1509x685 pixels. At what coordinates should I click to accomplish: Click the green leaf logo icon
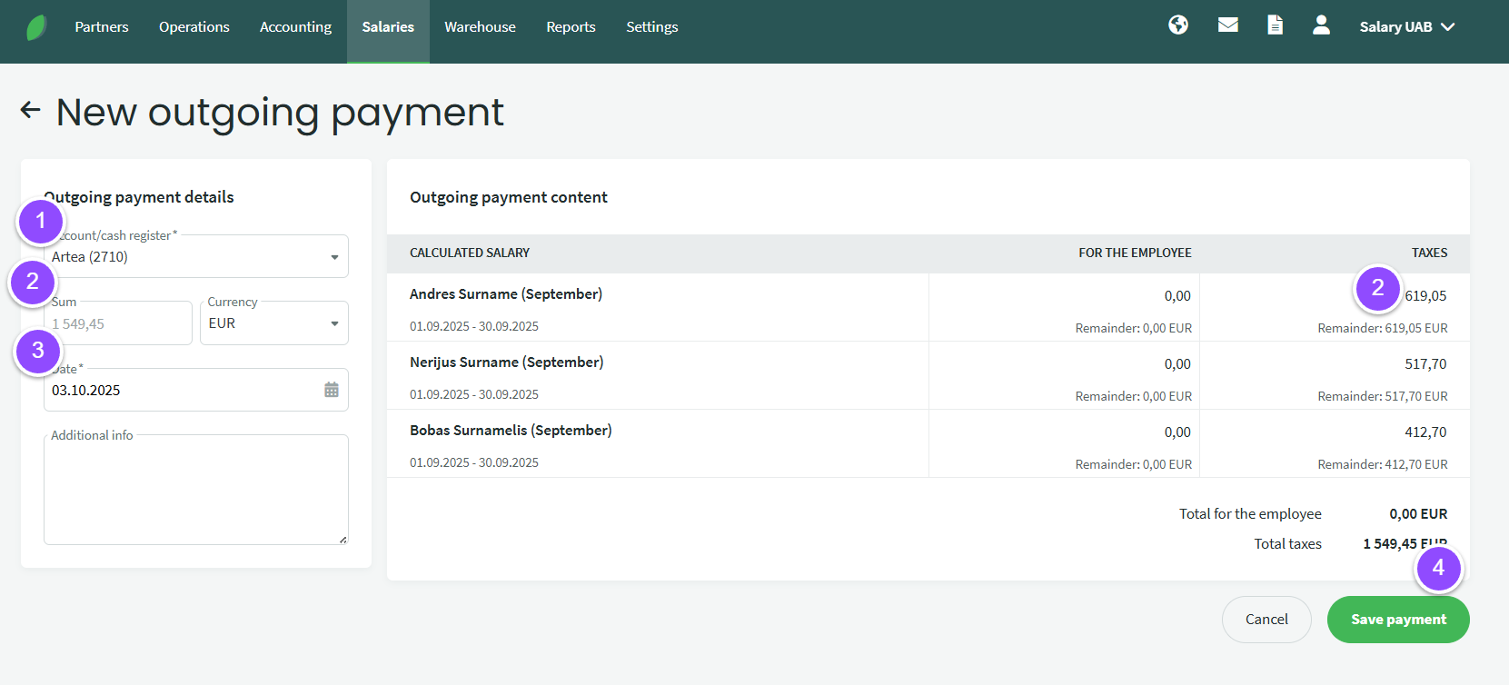[x=36, y=27]
